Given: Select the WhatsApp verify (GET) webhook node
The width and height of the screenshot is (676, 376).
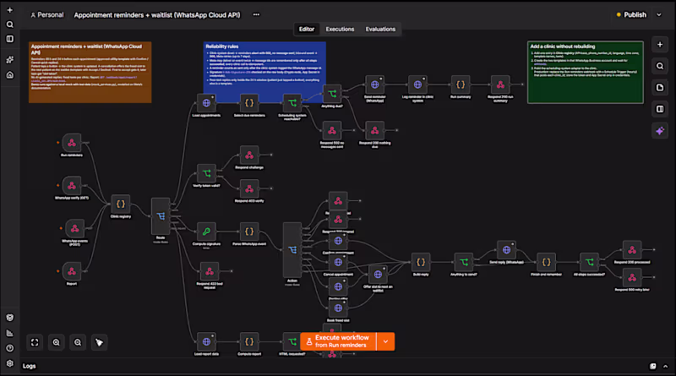Looking at the screenshot, I should (x=72, y=185).
